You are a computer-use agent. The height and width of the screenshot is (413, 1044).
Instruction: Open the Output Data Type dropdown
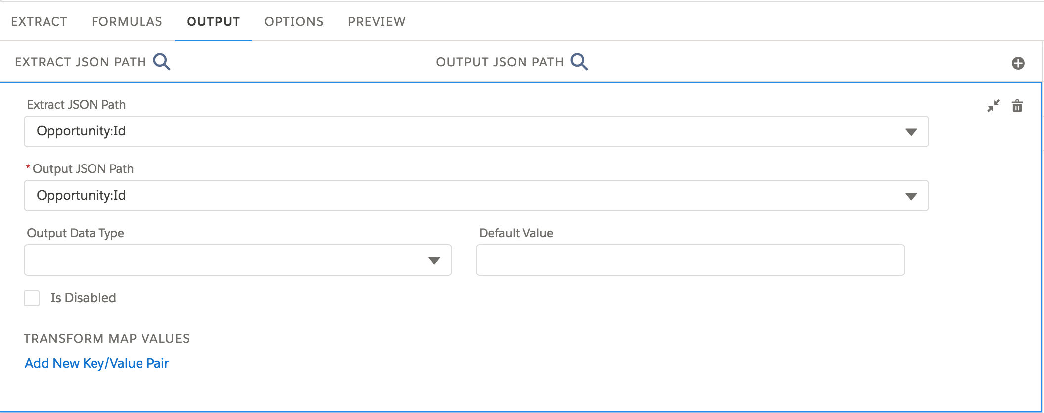[237, 260]
